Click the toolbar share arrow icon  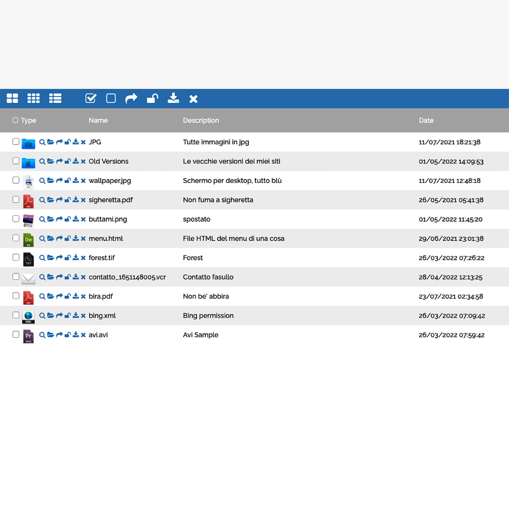[x=131, y=98]
